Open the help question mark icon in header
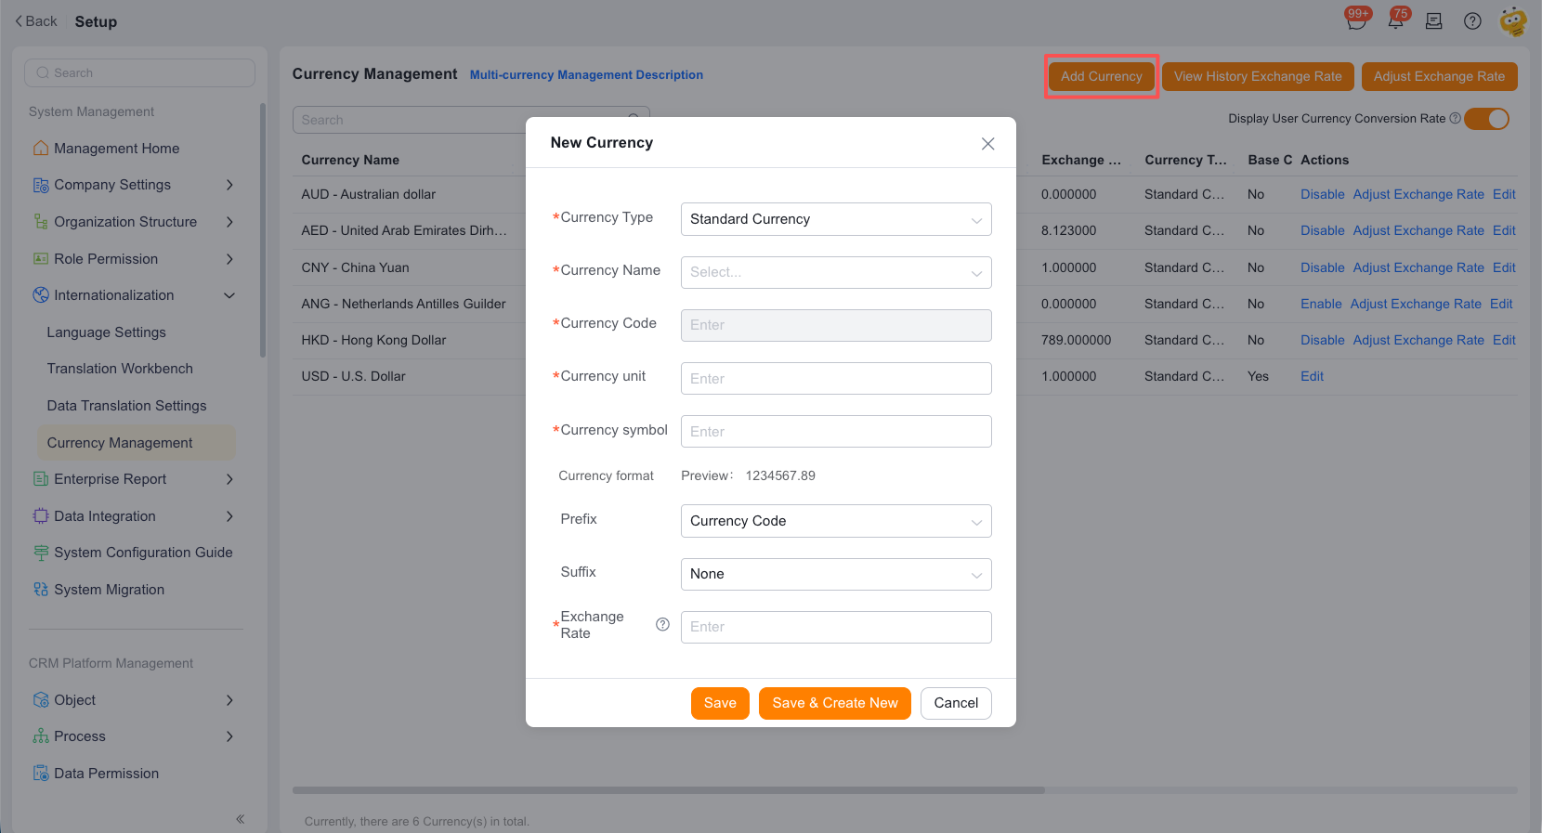The width and height of the screenshot is (1542, 833). [1472, 21]
